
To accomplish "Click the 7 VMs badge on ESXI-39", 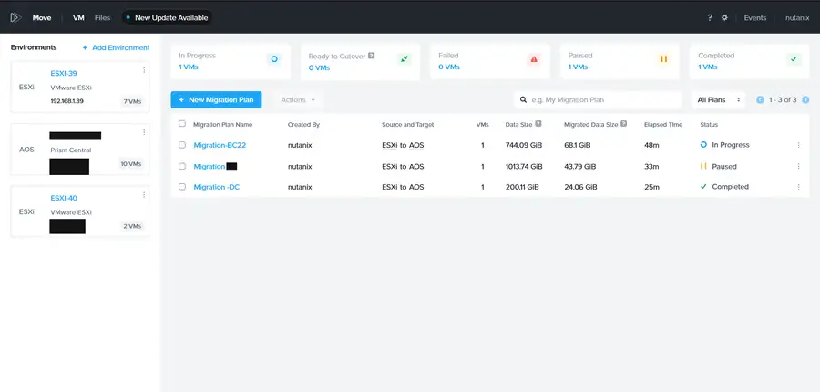I will click(x=132, y=101).
